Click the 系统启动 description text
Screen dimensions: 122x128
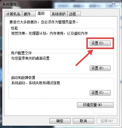[35, 83]
